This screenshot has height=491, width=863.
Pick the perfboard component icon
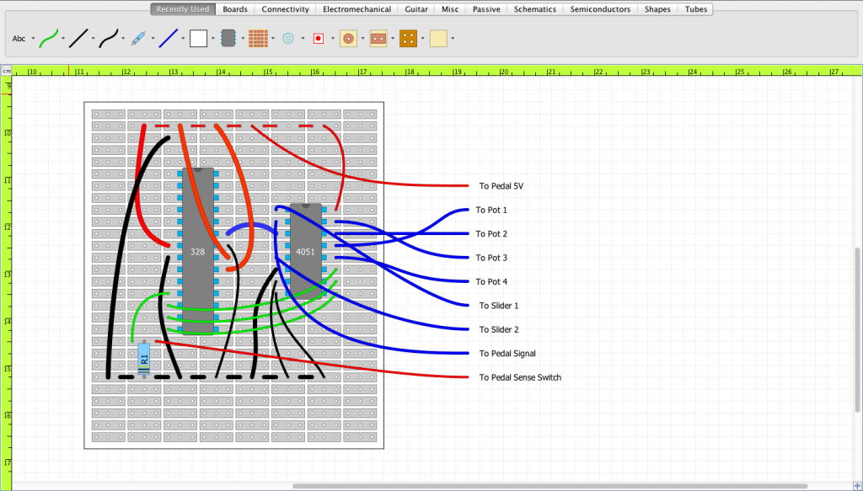click(x=259, y=38)
